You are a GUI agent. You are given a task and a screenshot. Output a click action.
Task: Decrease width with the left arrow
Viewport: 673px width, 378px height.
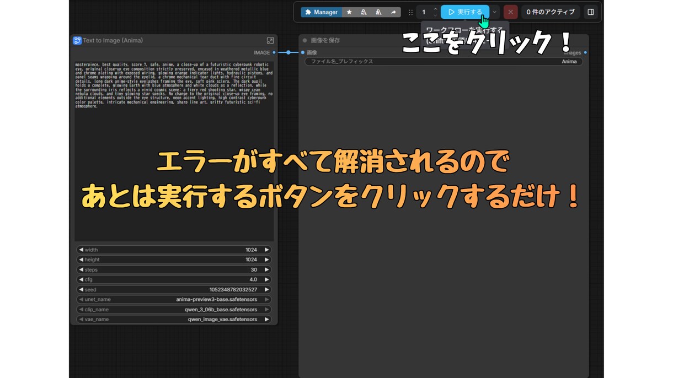(x=81, y=250)
